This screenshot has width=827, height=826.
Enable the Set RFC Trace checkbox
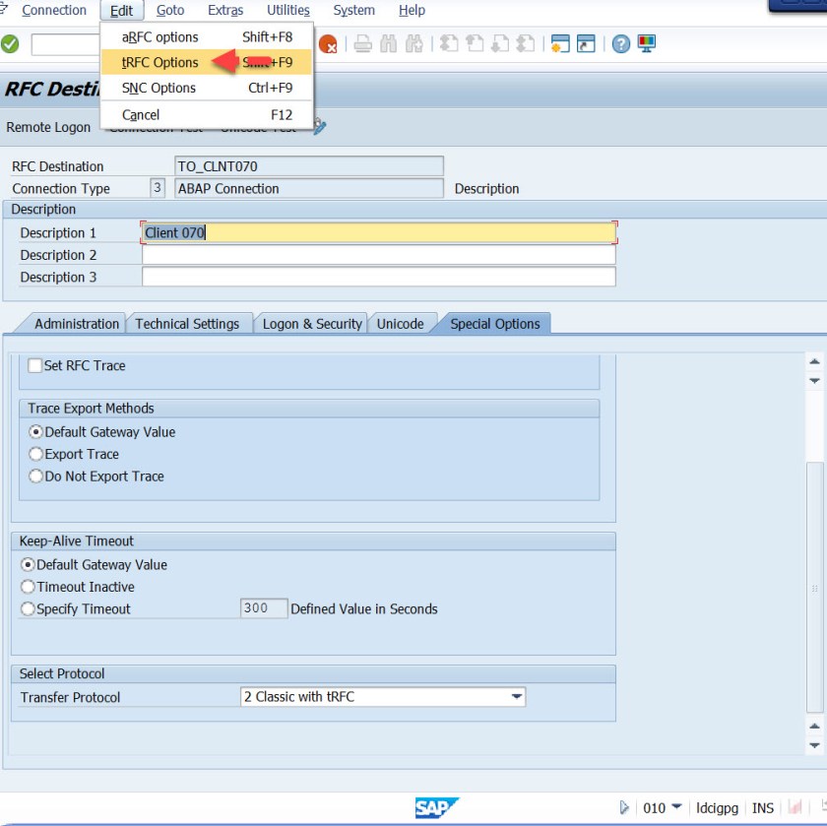tap(35, 365)
